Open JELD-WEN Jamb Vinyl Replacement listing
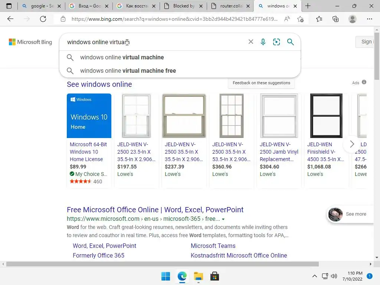 (279, 152)
